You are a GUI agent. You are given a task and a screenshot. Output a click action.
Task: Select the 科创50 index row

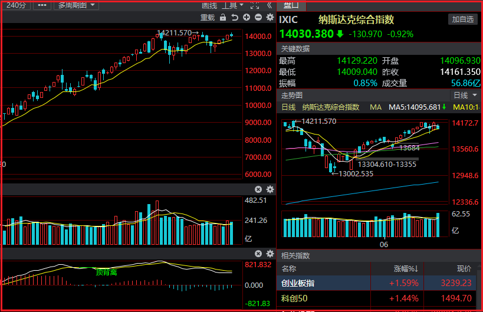(376, 298)
